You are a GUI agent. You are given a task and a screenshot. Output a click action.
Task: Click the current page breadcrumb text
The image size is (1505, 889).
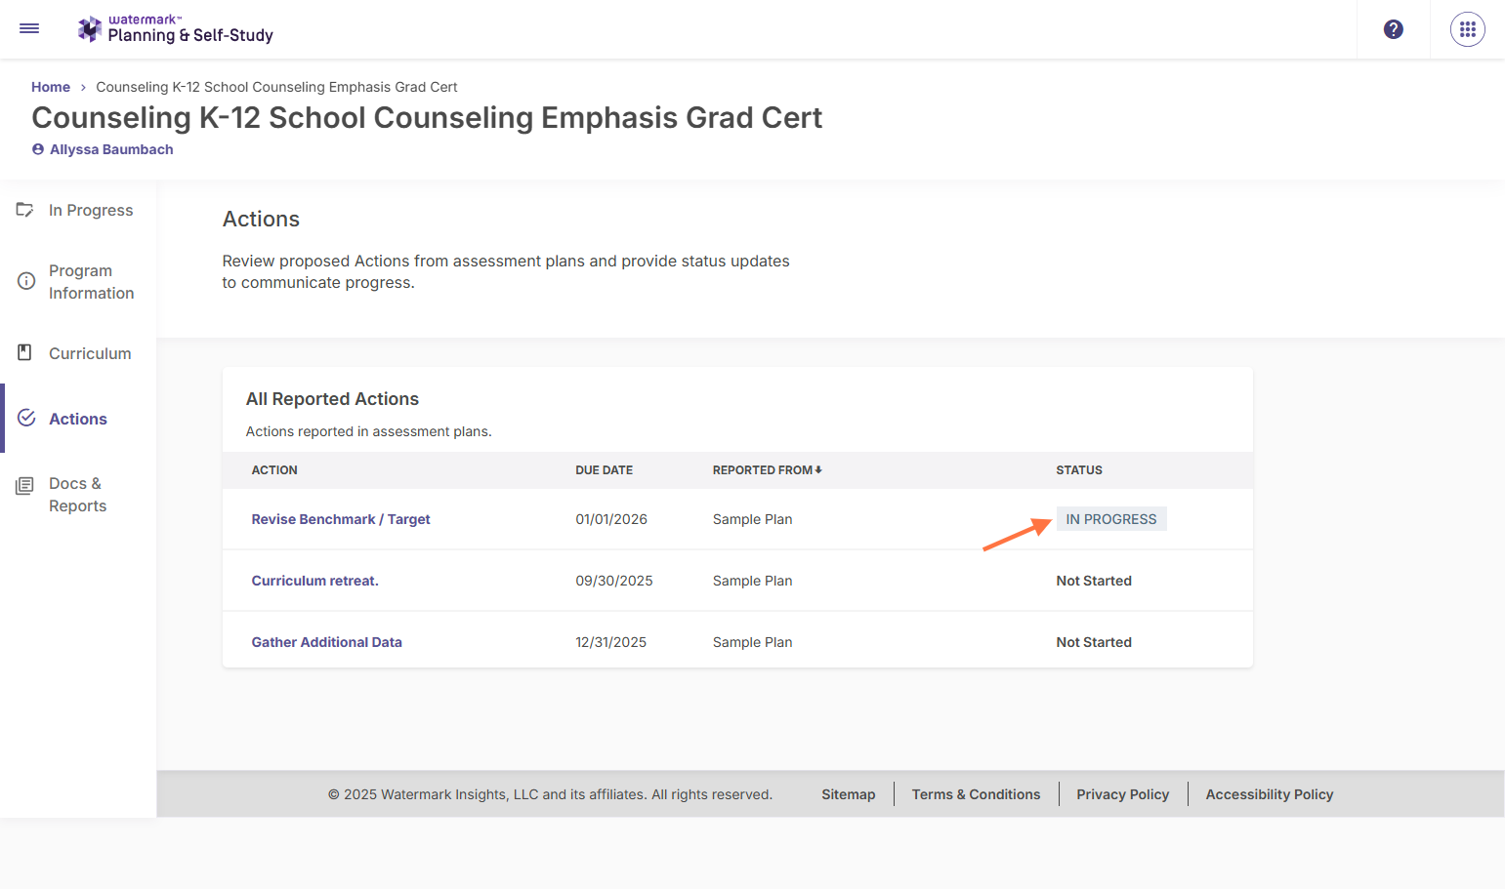[x=276, y=87]
